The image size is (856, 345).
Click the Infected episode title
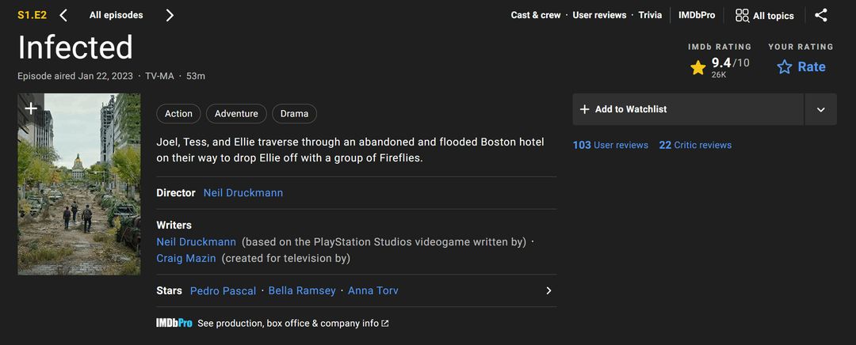(75, 47)
